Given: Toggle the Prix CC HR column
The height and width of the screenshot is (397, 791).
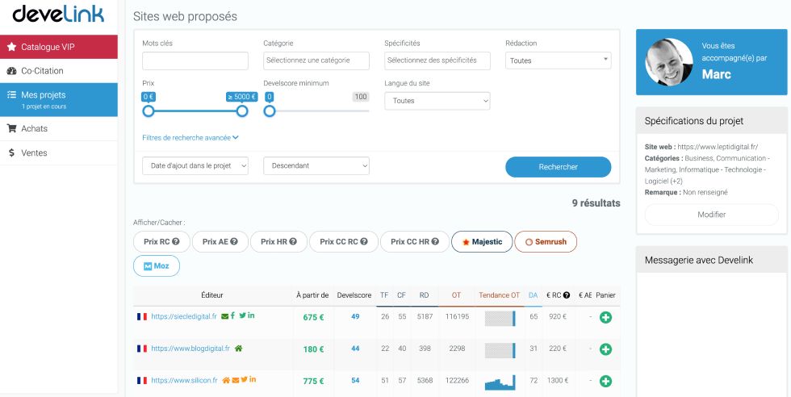Looking at the screenshot, I should pos(415,241).
